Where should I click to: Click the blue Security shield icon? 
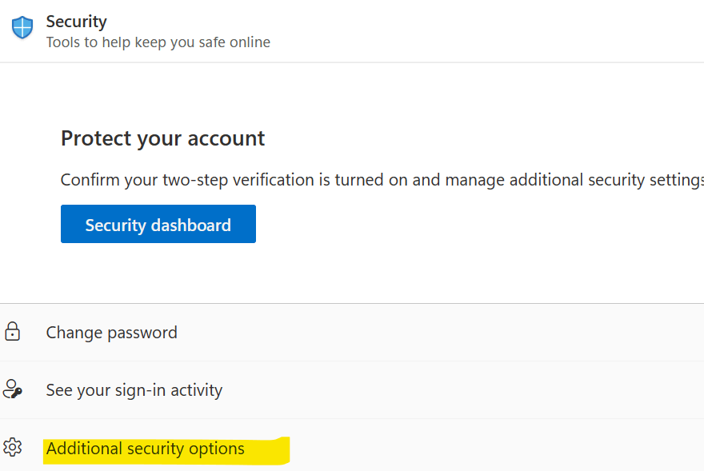coord(22,27)
